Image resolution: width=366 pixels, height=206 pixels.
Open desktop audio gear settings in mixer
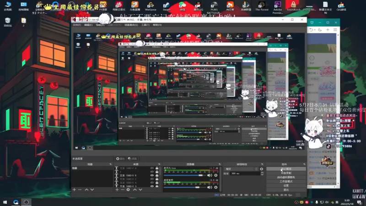pos(215,187)
